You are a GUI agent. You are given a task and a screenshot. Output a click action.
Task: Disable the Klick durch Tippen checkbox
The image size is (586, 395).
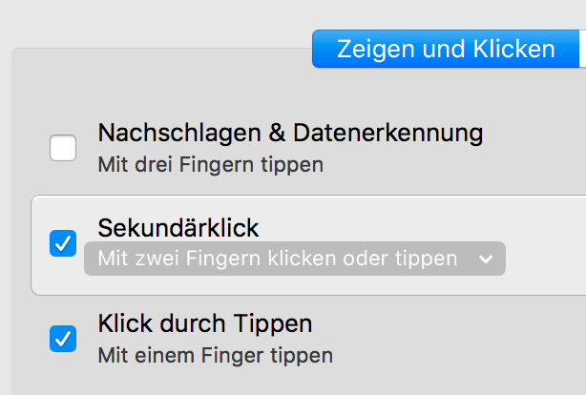(63, 338)
